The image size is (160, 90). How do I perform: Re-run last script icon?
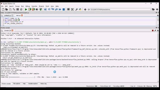40,9
